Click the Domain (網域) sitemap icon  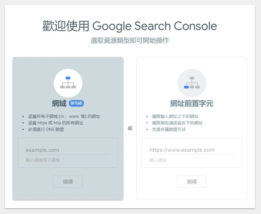tap(68, 83)
